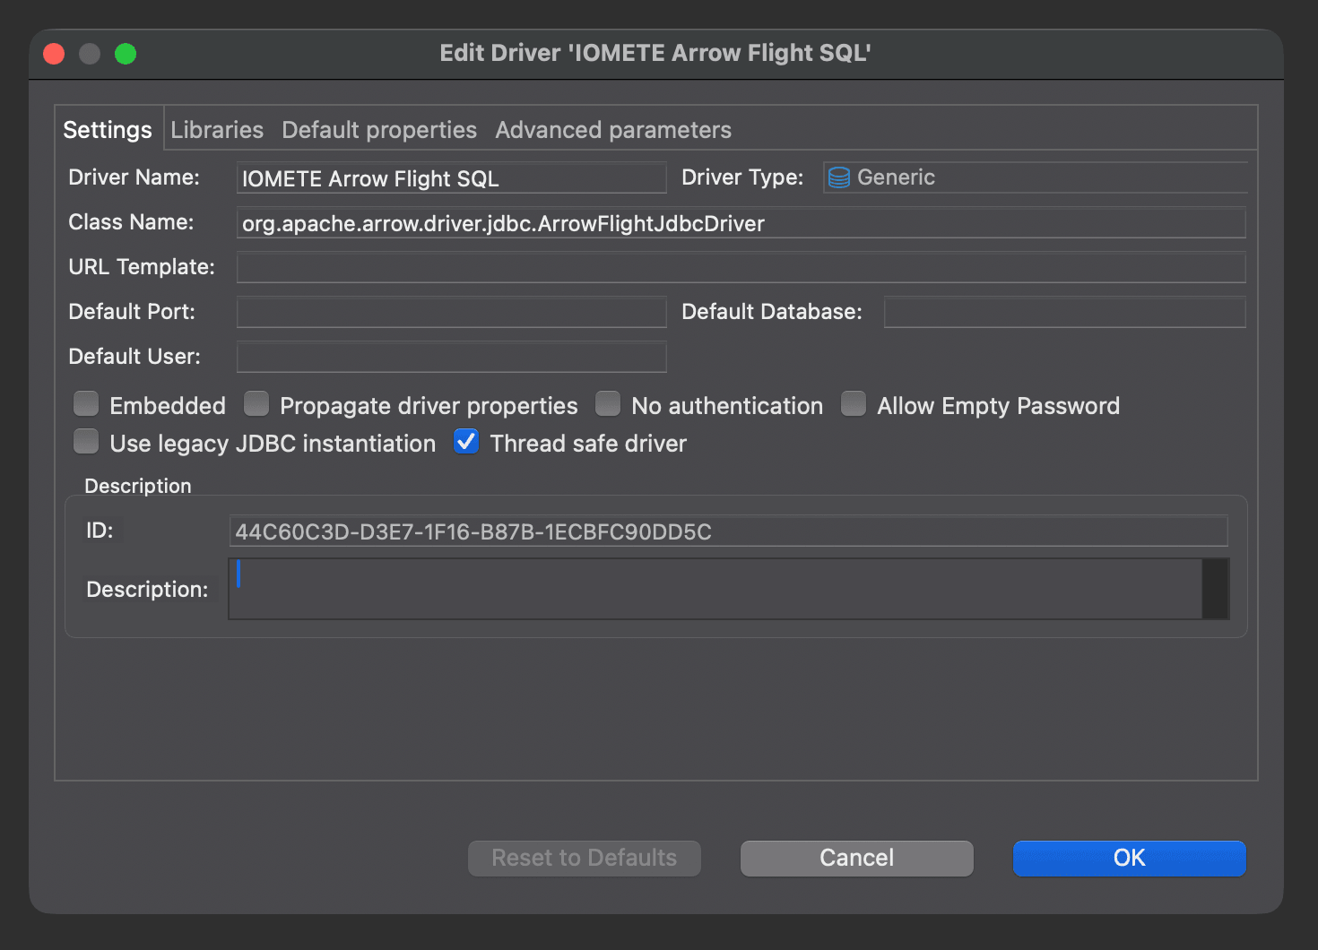Cancel the driver edit dialog
1318x950 pixels.
tap(857, 858)
